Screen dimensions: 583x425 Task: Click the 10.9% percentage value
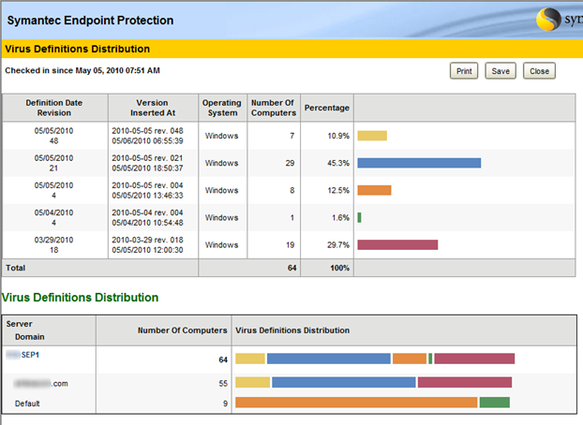click(x=338, y=136)
